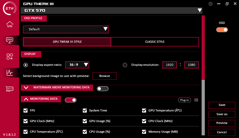Disable the Monitoring Data toggle
Screen dimensions: 239x138
pos(70,100)
